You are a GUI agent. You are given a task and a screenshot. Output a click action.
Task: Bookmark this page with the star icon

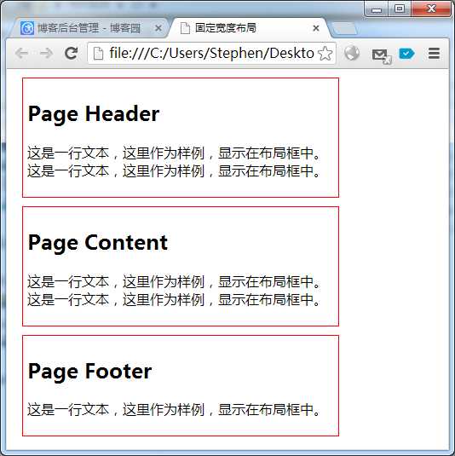(325, 54)
